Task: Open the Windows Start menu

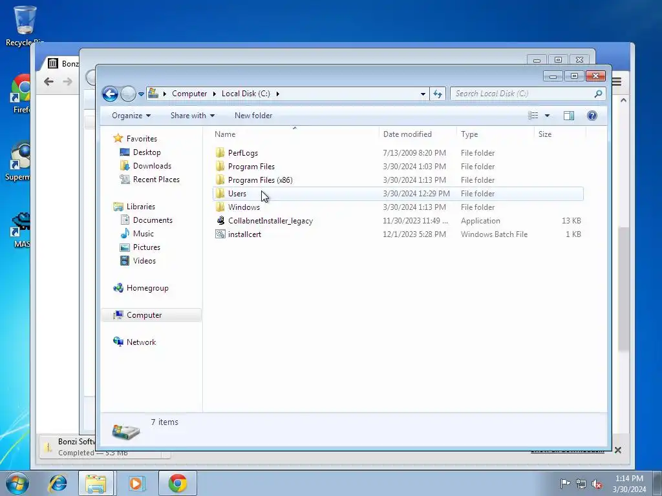Action: click(17, 483)
